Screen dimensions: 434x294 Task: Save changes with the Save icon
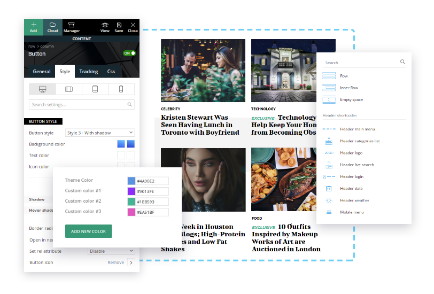(x=119, y=27)
